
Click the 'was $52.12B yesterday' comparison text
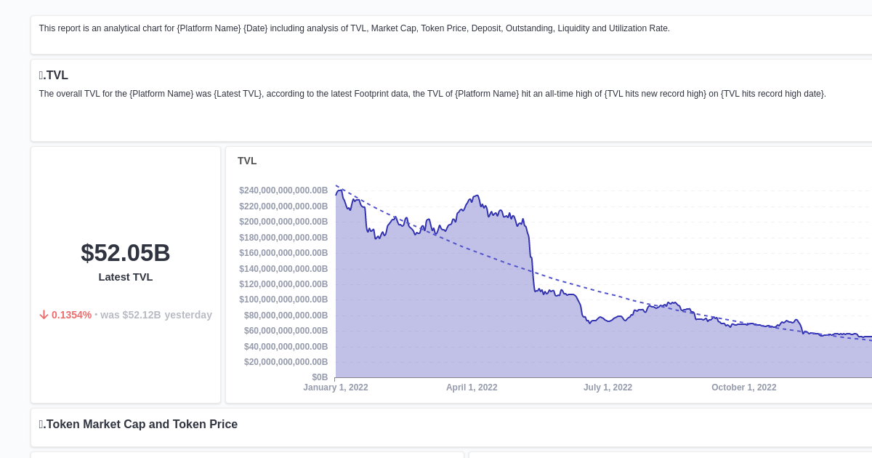(x=156, y=315)
